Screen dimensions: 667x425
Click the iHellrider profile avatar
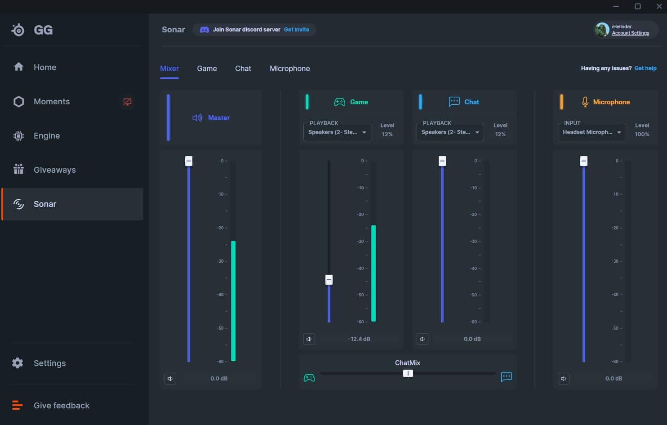point(602,30)
